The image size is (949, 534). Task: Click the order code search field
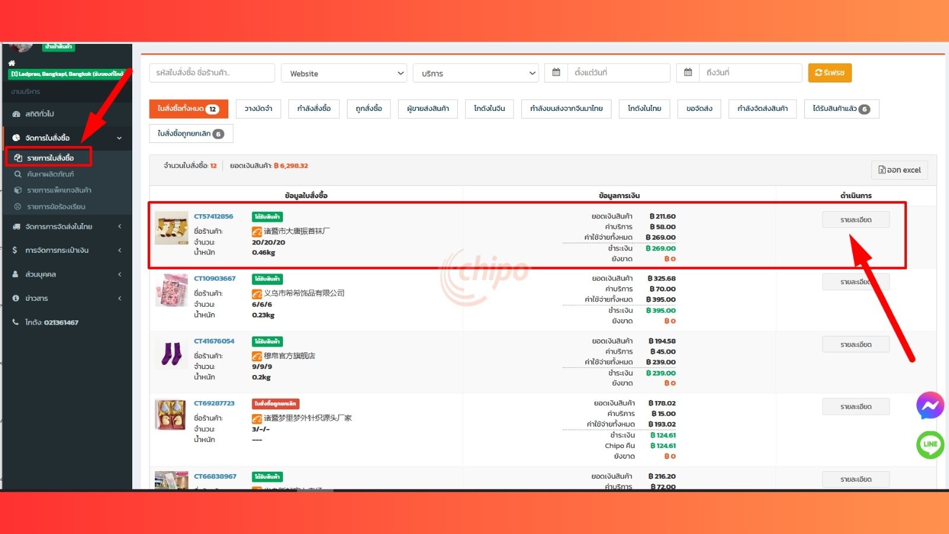[x=212, y=72]
